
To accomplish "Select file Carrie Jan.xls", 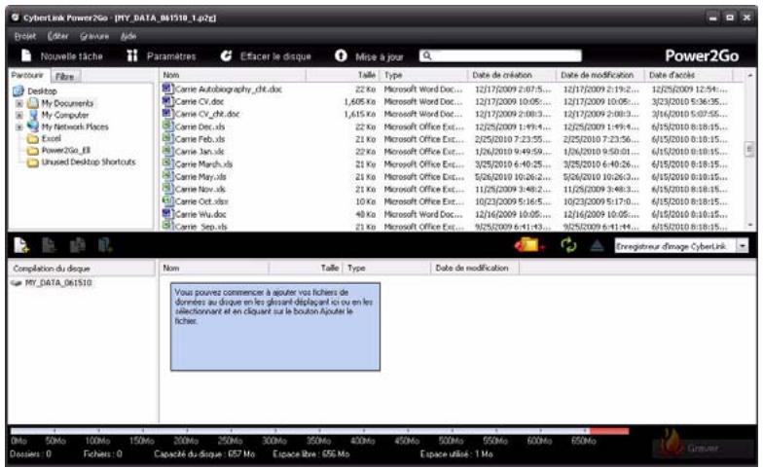I will tap(200, 152).
